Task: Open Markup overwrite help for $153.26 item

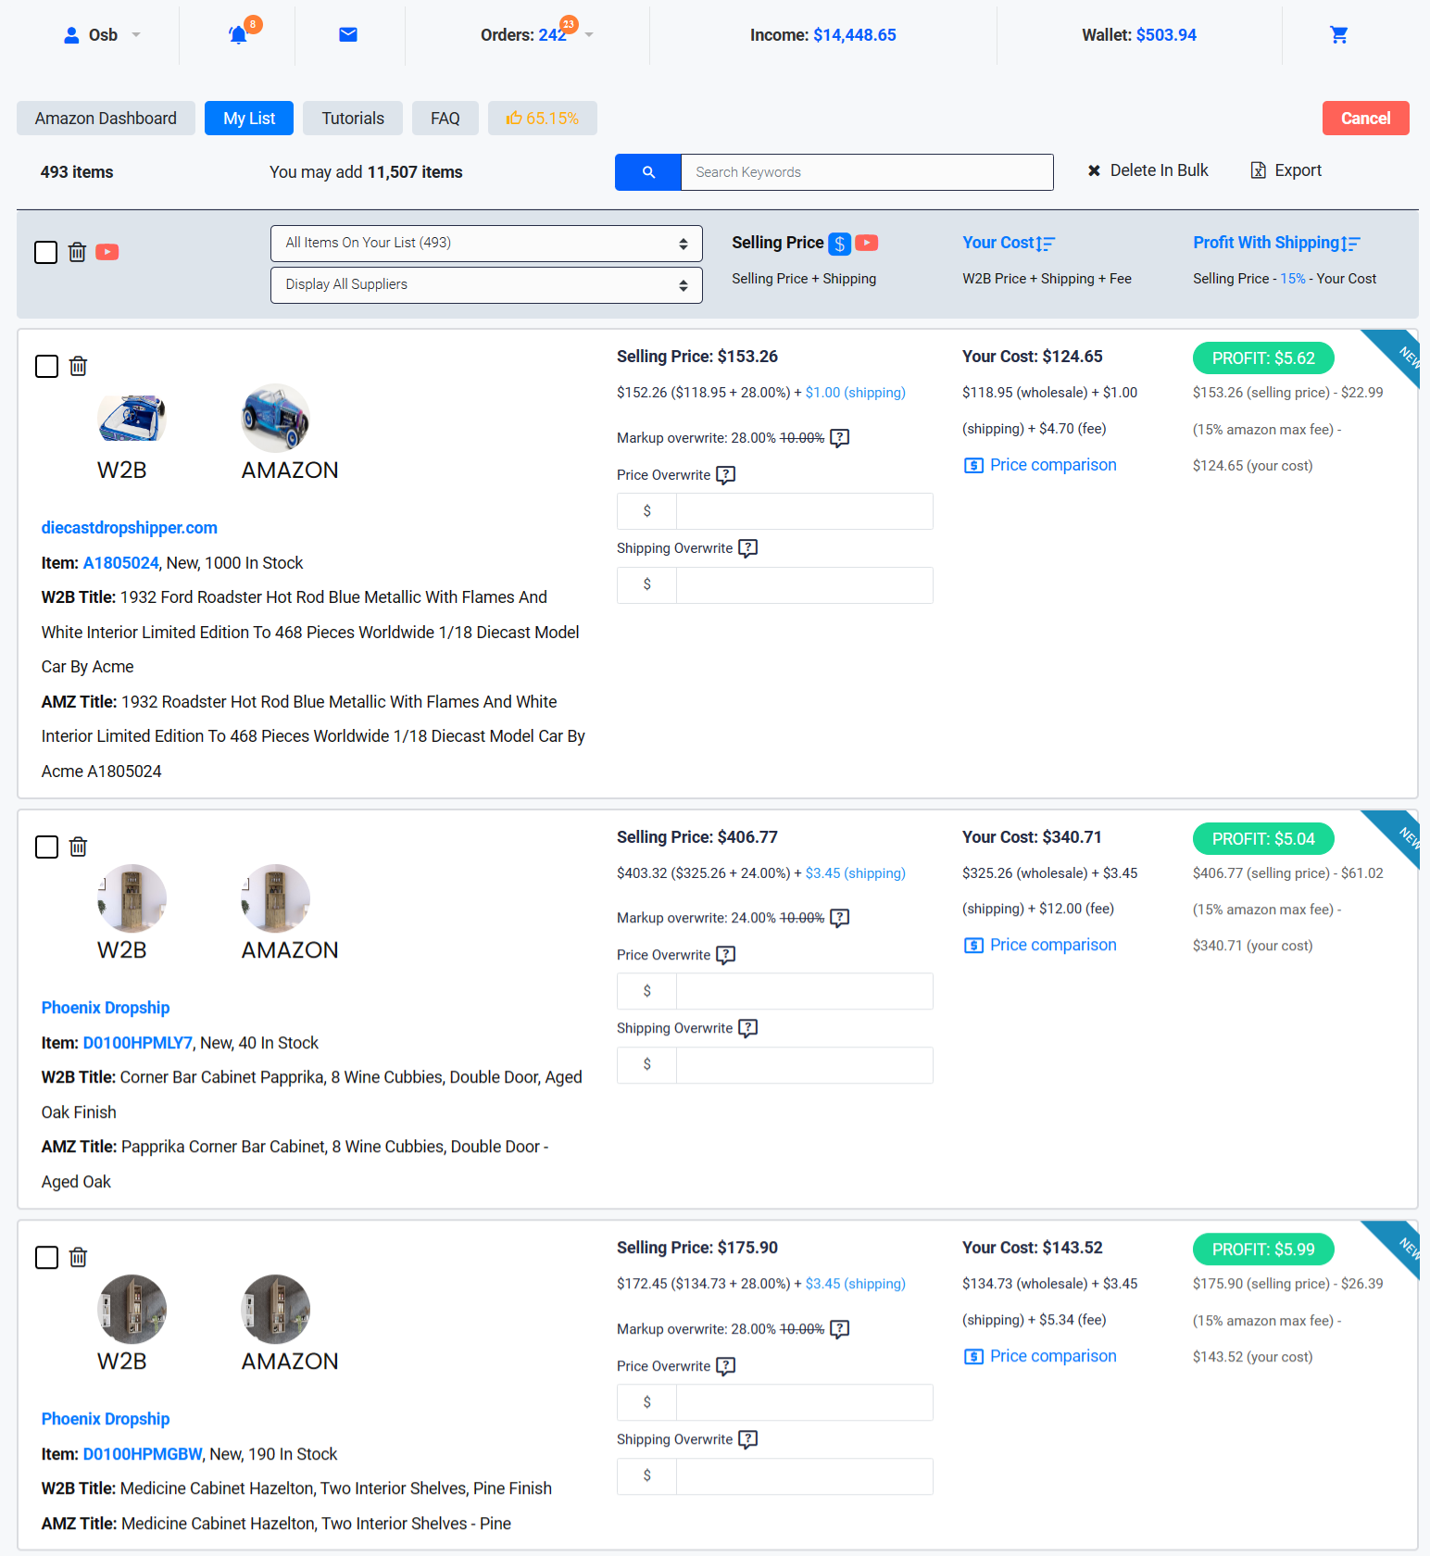Action: pos(840,438)
